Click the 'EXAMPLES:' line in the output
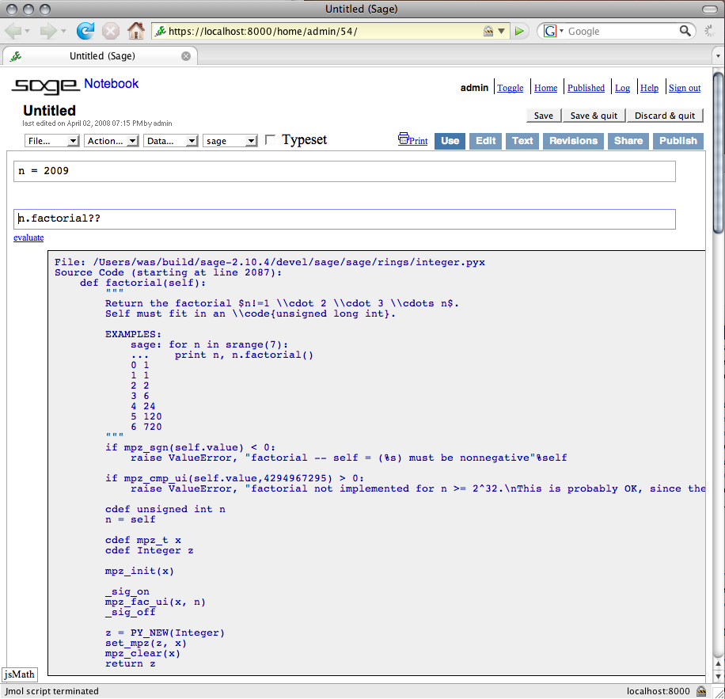 click(133, 334)
